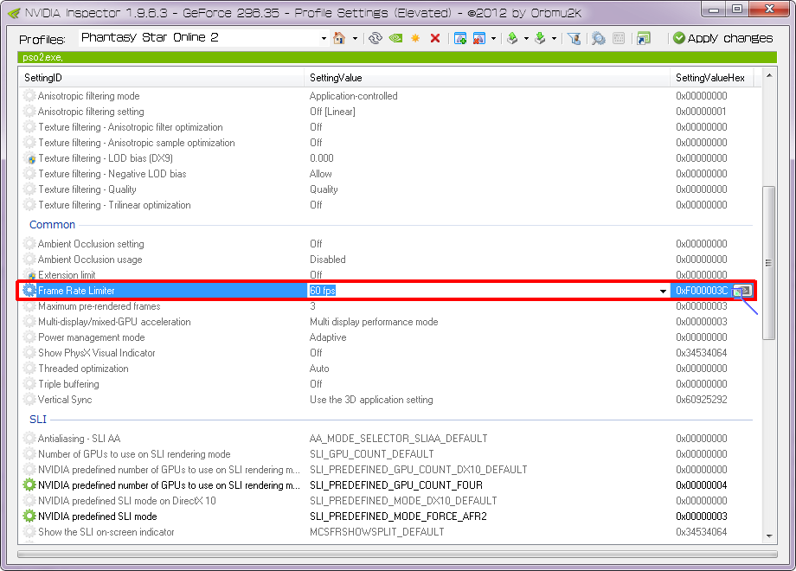796x571 pixels.
Task: Click the gear icon beside Power management mode
Action: click(29, 337)
